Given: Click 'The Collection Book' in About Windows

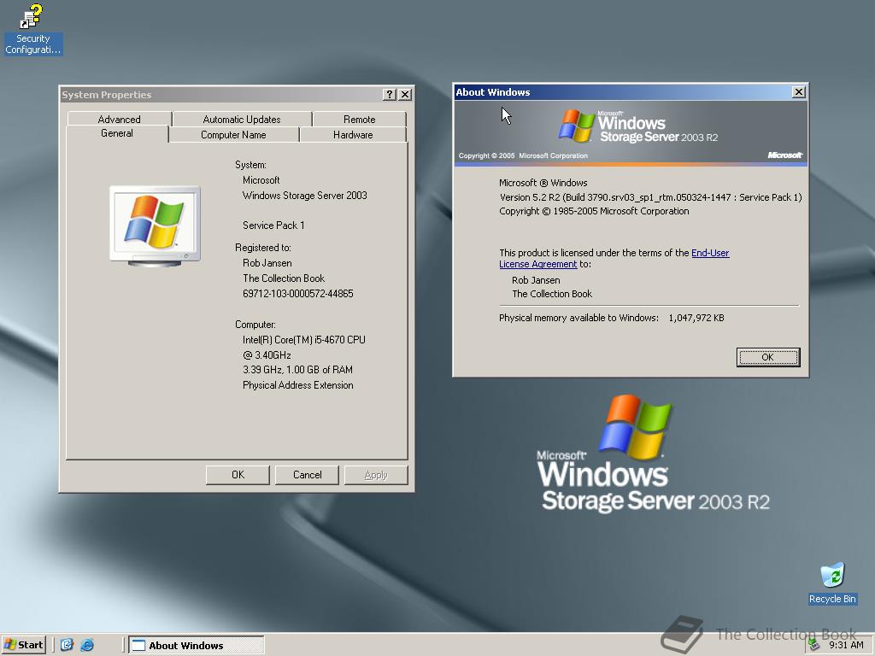Looking at the screenshot, I should [x=552, y=294].
